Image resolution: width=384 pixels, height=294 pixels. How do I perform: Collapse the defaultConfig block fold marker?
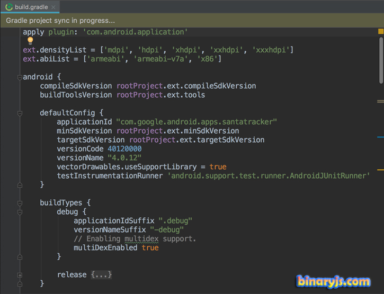pyautogui.click(x=20, y=113)
